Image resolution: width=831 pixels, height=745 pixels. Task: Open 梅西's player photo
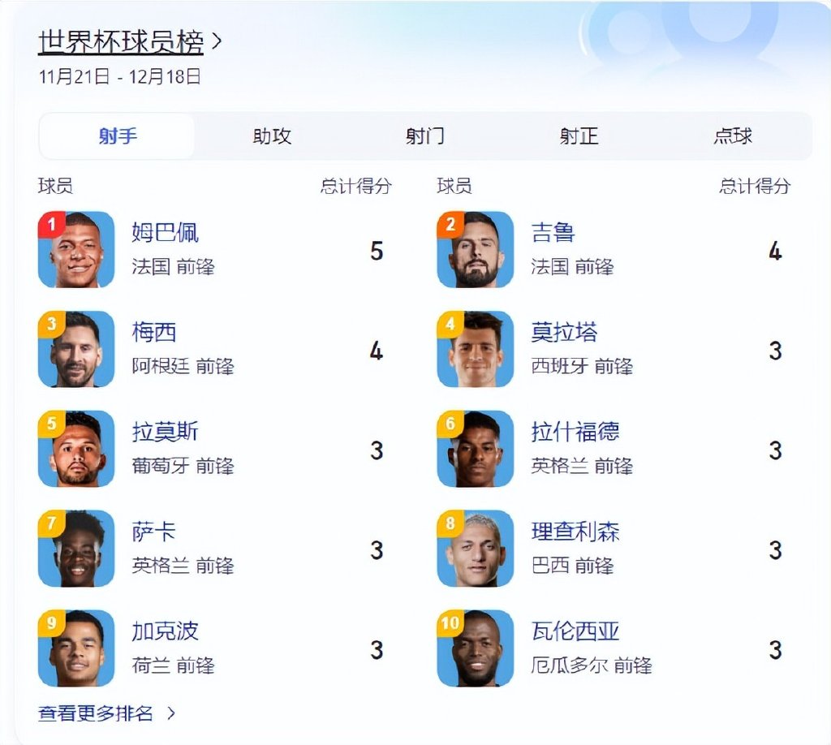(x=76, y=349)
